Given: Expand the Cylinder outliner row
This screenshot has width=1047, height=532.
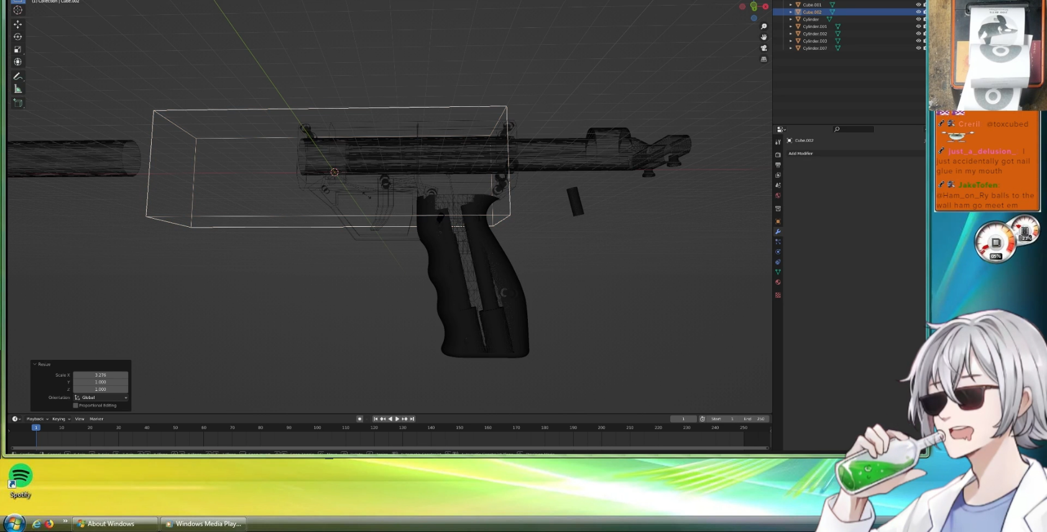Looking at the screenshot, I should coord(791,19).
